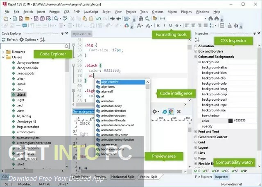Collapse the Classes folder in Code Explorer
Screen dimensions: 262x187
pos(3,57)
